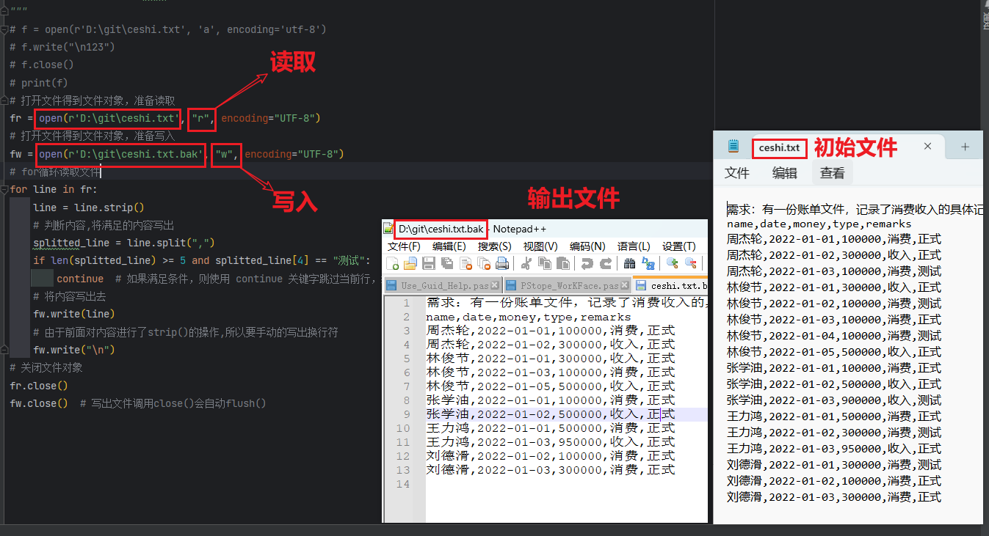Viewport: 989px width, 536px height.
Task: Click row '张学油,2022-01-03,900000,收入,测试' in Notepad
Action: pos(833,400)
